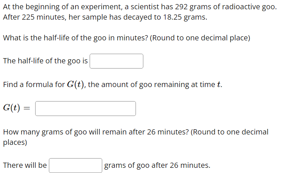Focus the G(t) formula input field
Image resolution: width=290 pixels, height=173 pixels.
coord(86,109)
